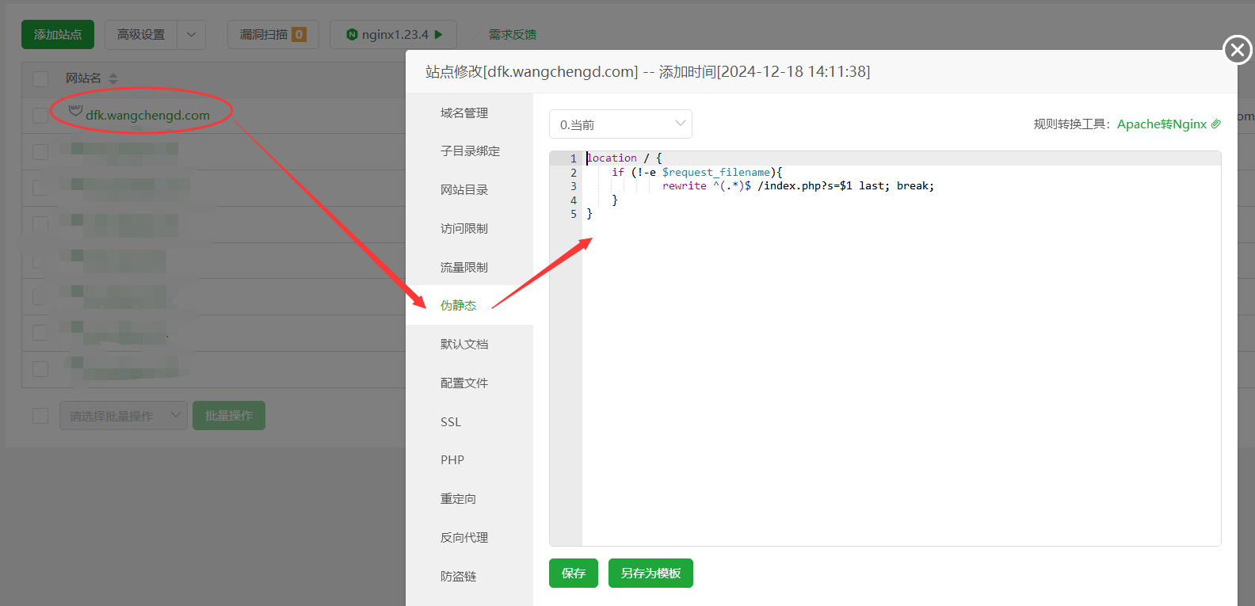This screenshot has width=1255, height=606.
Task: Click the 保存 button
Action: coord(574,573)
